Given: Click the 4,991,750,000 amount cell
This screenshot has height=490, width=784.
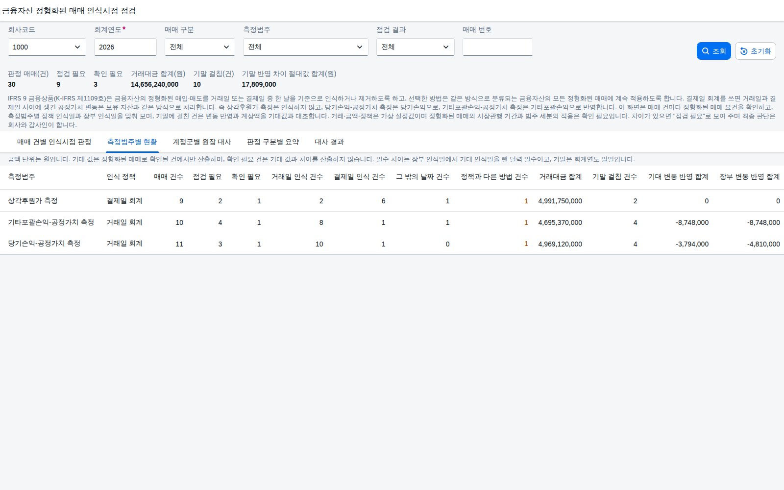Looking at the screenshot, I should 560,201.
